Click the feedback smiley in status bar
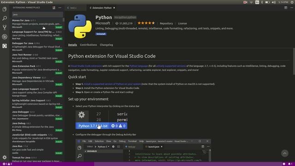The image size is (295, 166). pyautogui.click(x=284, y=164)
